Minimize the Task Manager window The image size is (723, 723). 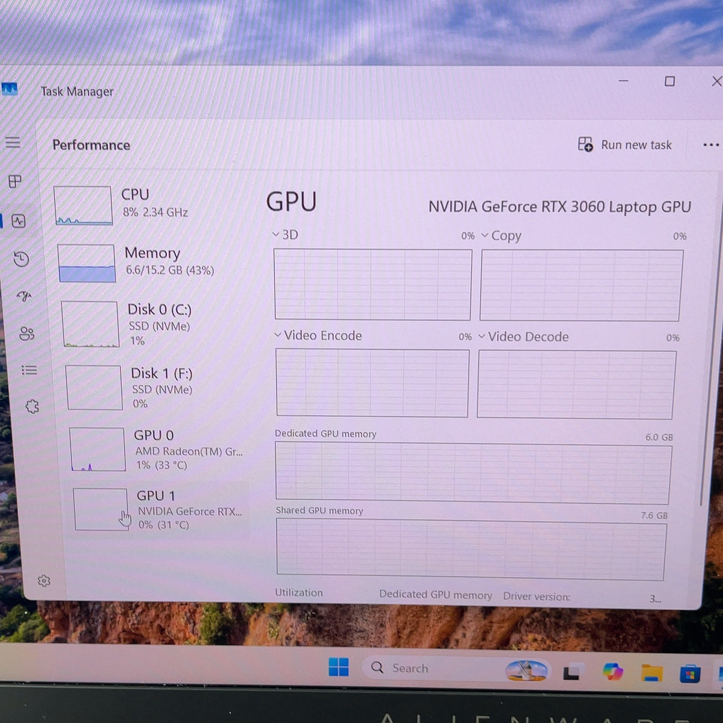(x=624, y=80)
